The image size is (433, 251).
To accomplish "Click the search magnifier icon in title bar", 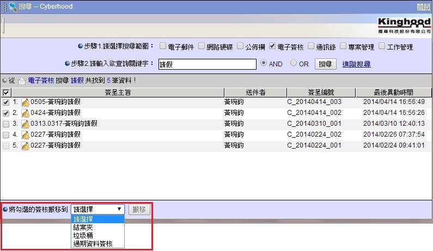I will coord(13,7).
